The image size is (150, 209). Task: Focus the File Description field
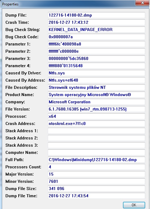(x=96, y=87)
